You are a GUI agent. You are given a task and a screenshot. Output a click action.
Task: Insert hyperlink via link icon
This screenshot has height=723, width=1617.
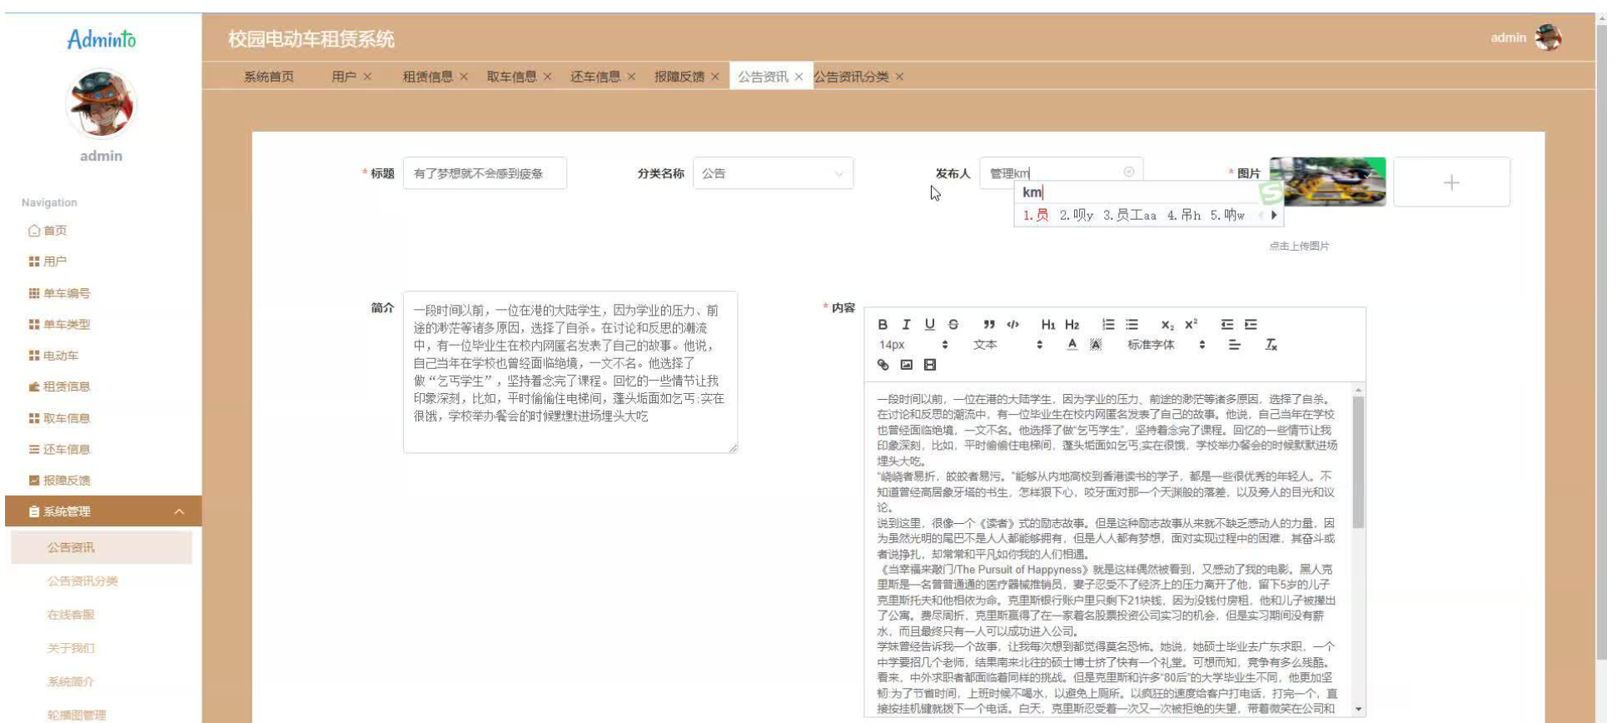pos(883,365)
